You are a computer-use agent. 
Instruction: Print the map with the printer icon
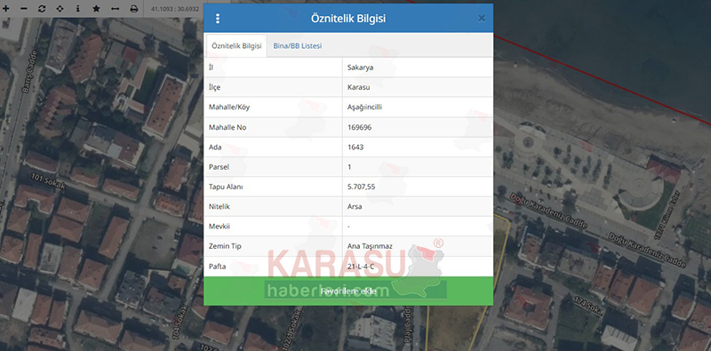[x=134, y=9]
